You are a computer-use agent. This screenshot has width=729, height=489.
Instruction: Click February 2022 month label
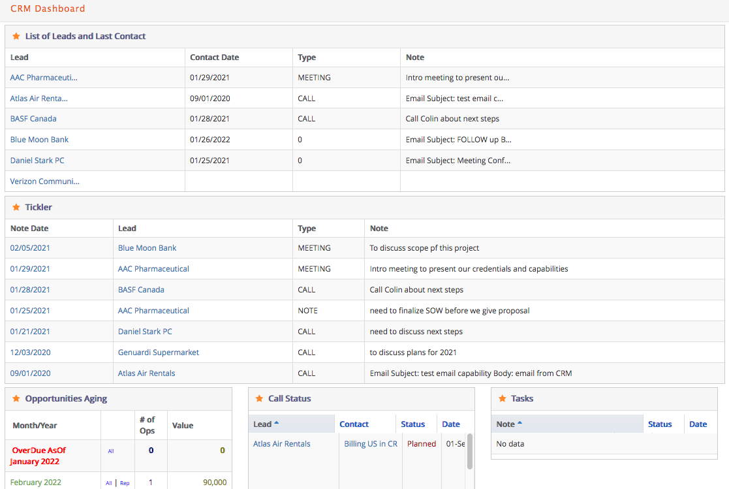[x=36, y=482]
